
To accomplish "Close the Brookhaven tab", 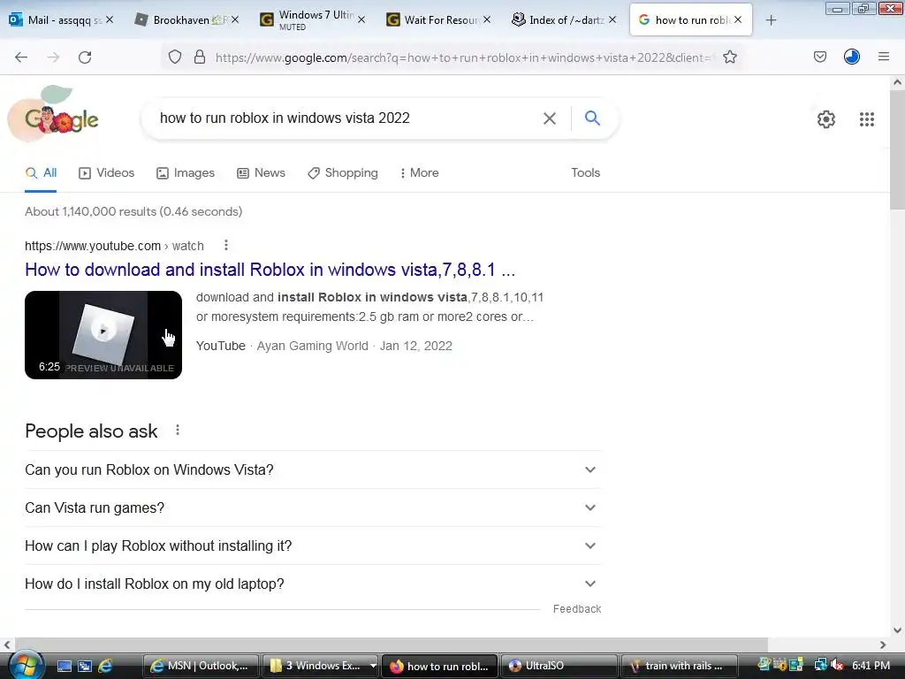I will pyautogui.click(x=235, y=19).
